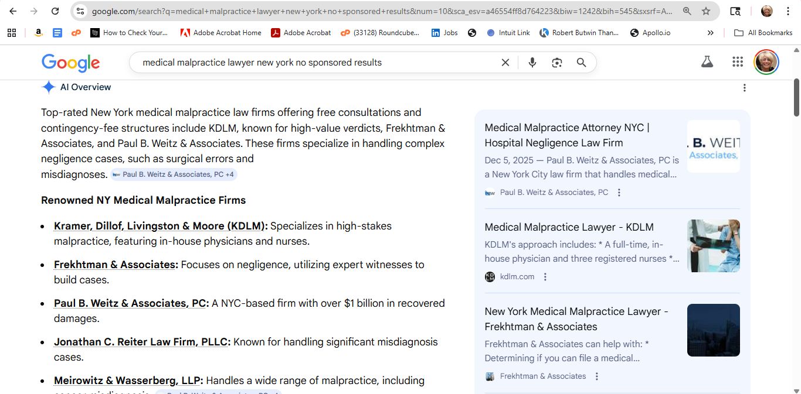Open 'How to Check Your...' bookmark
This screenshot has height=394, width=801.
point(130,33)
